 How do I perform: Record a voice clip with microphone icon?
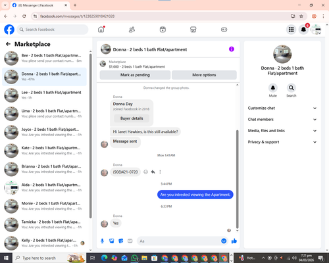102,241
